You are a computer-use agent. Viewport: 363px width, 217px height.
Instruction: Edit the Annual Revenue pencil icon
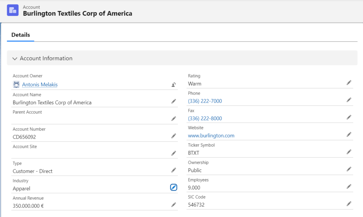174,205
